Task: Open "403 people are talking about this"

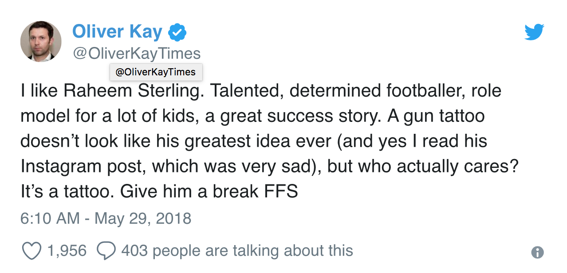Action: click(x=237, y=251)
